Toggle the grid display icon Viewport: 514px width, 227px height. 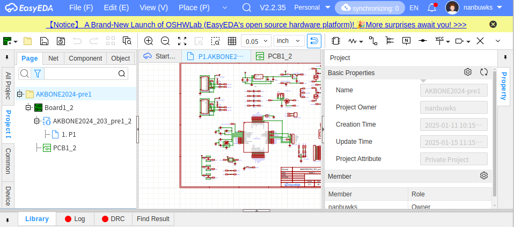click(x=232, y=41)
